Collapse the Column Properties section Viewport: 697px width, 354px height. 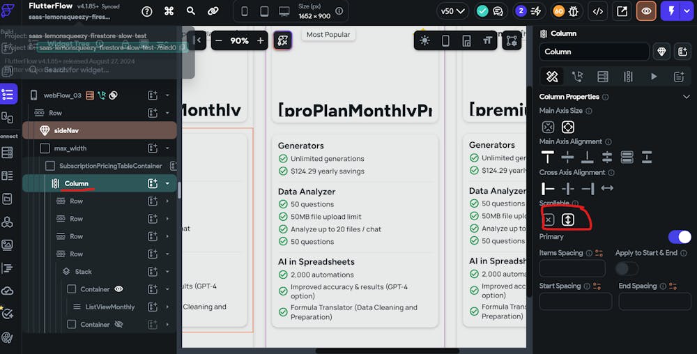[x=686, y=97]
